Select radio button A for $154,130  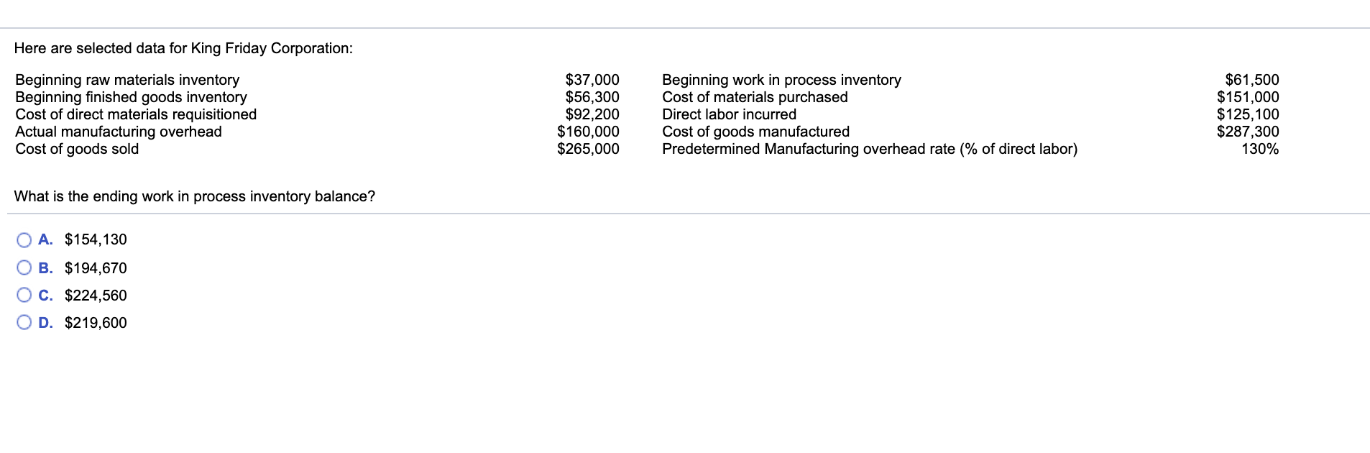(24, 239)
